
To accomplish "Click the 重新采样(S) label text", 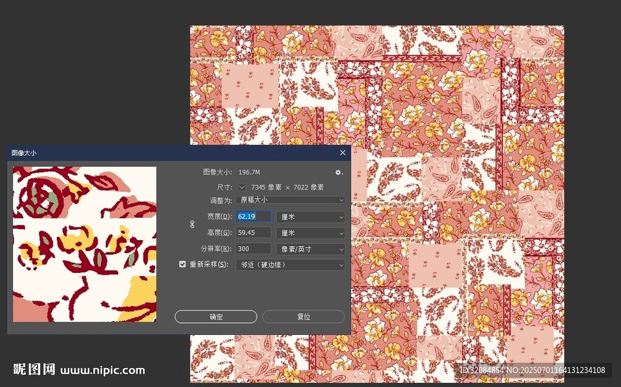I will [209, 264].
